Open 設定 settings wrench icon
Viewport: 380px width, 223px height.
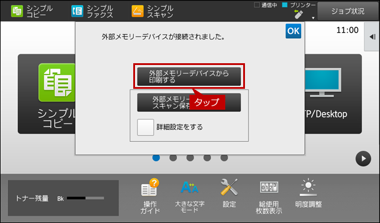click(x=229, y=194)
